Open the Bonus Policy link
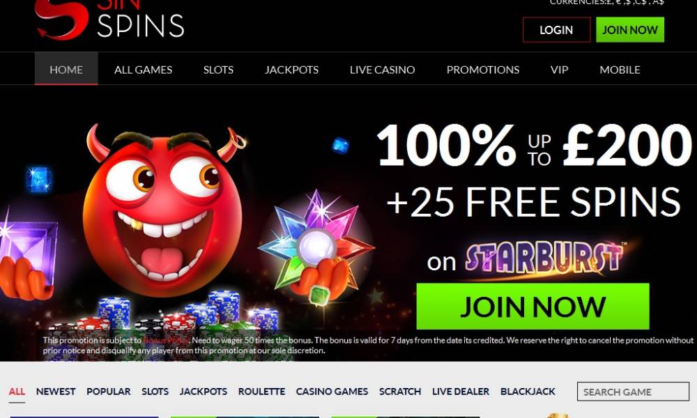The height and width of the screenshot is (418, 697). 166,340
